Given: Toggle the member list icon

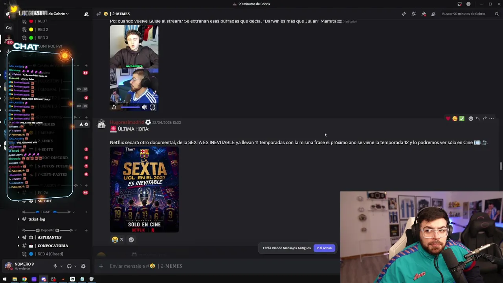Looking at the screenshot, I should (x=433, y=14).
